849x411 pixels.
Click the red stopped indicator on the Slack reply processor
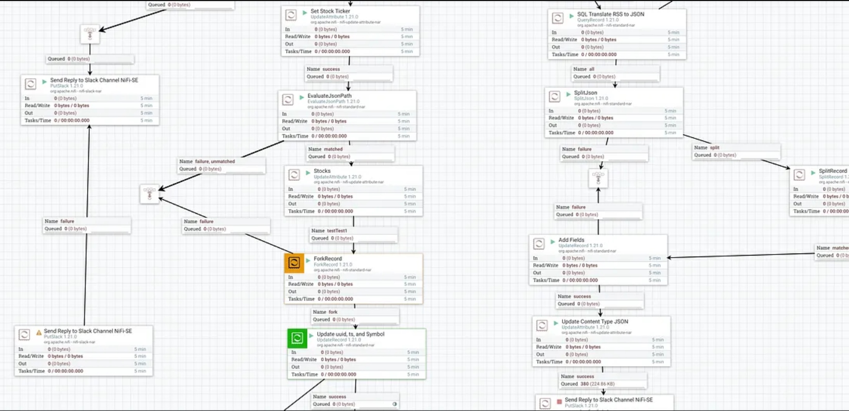(x=559, y=401)
